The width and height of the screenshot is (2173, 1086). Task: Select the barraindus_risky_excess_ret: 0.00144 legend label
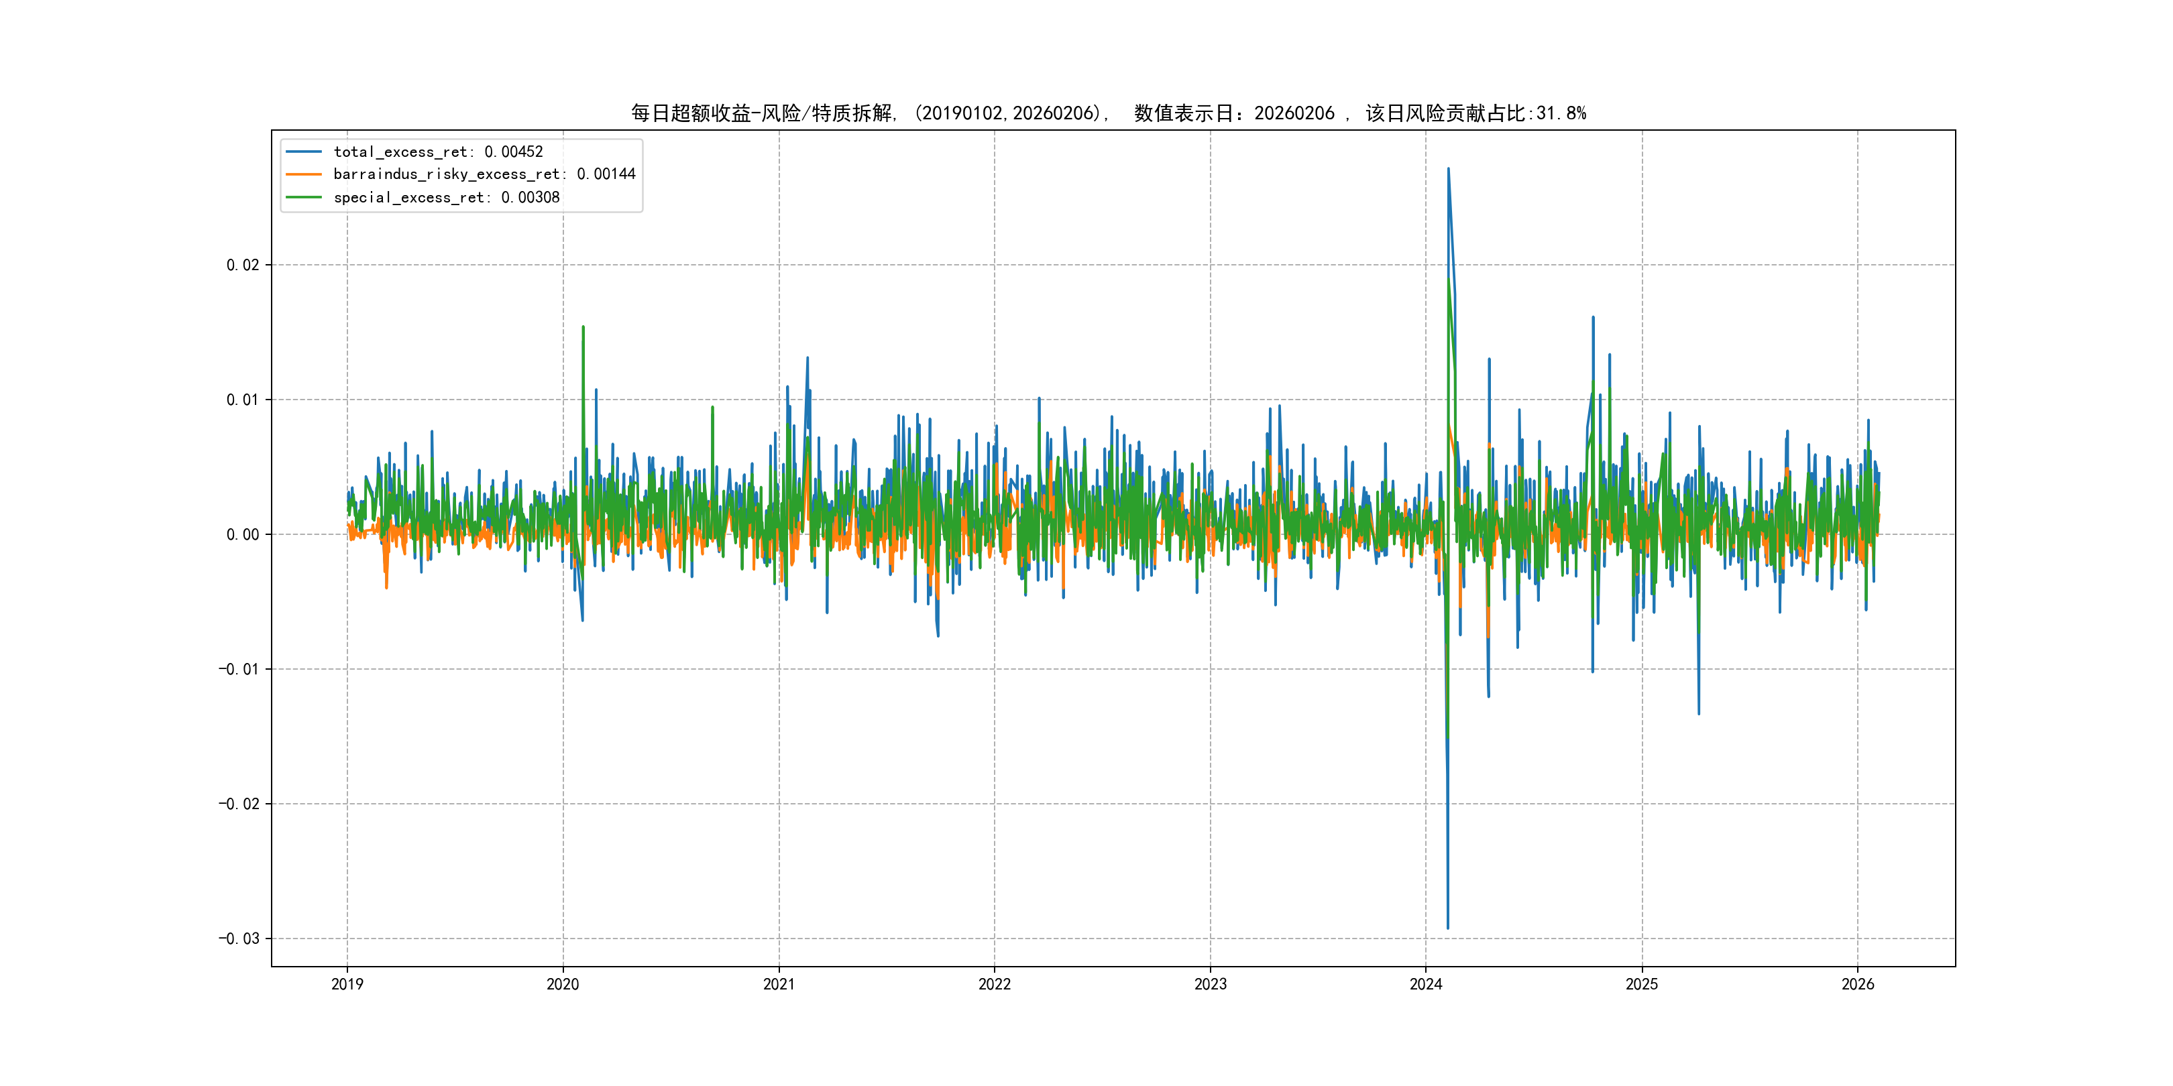tap(484, 174)
